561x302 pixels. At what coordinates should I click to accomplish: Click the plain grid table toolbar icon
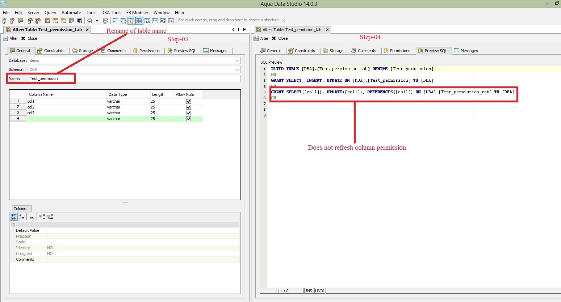115,21
